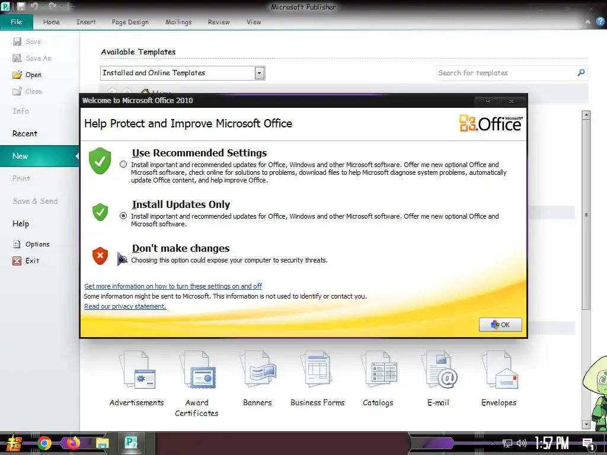Click the Publisher taskbar button
Screen dimensions: 607x455
point(131,443)
